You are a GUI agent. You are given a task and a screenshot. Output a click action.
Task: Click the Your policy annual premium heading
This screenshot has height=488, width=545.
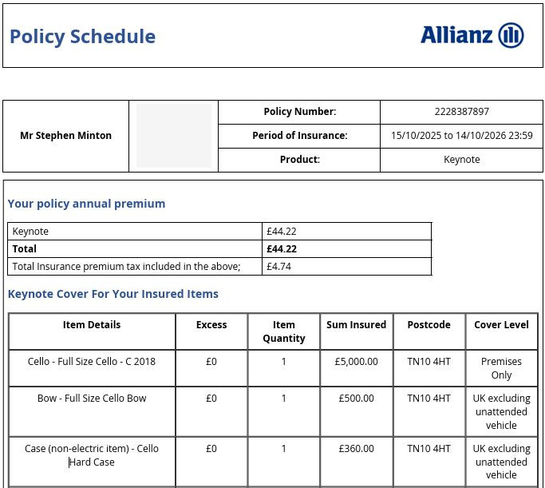pos(86,204)
